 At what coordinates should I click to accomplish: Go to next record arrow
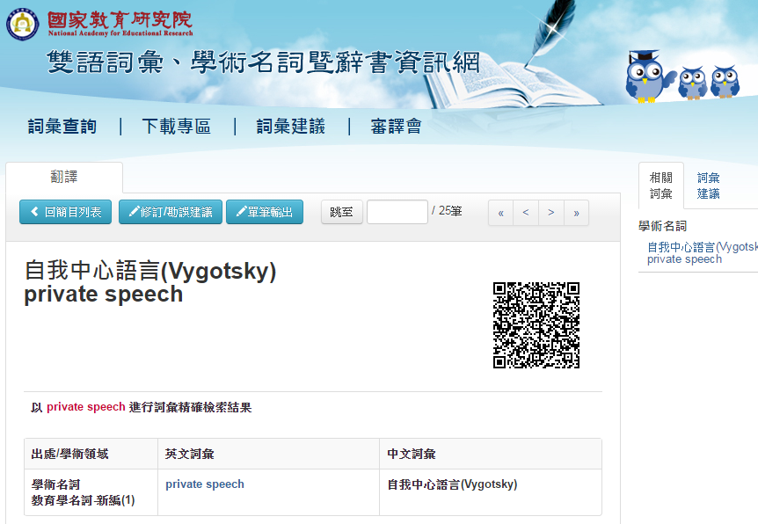click(x=550, y=213)
